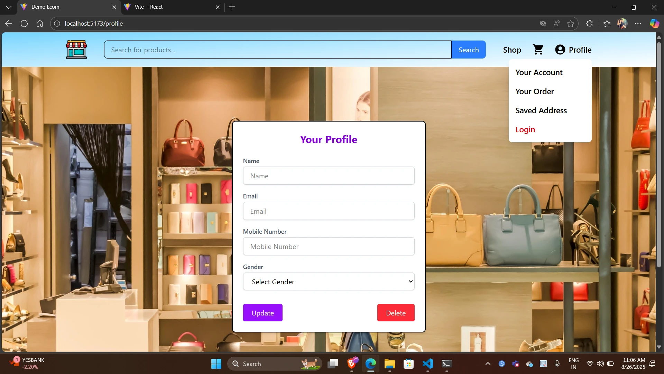
Task: Open the browser home page
Action: pos(40,24)
